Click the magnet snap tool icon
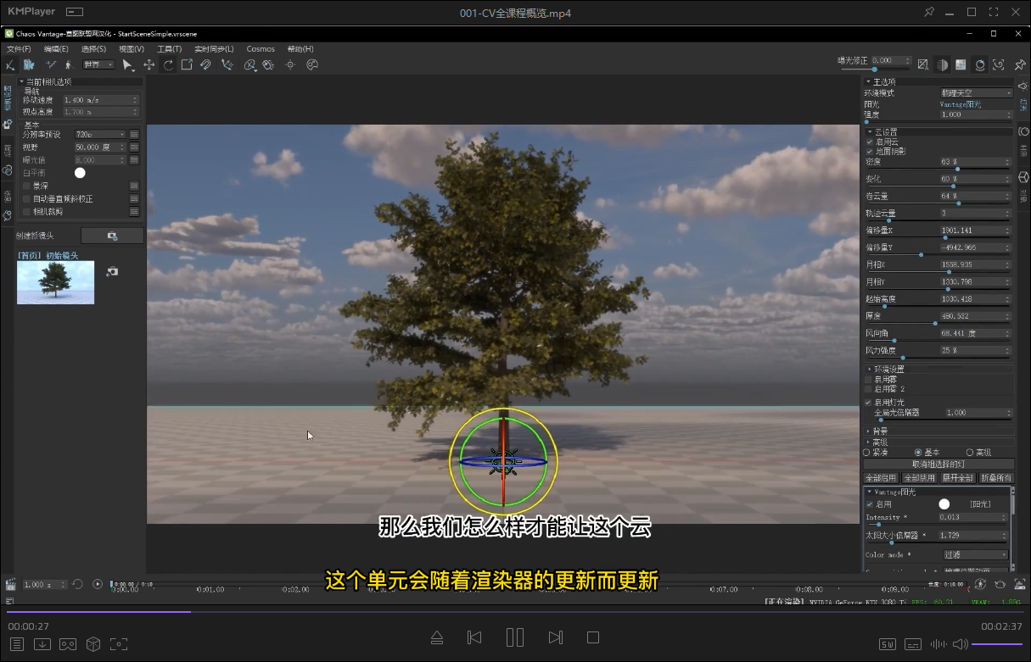This screenshot has height=662, width=1031. tap(205, 64)
